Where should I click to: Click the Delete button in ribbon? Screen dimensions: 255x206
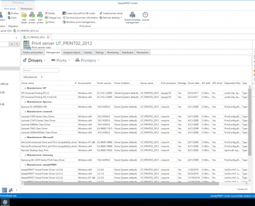pyautogui.click(x=50, y=13)
